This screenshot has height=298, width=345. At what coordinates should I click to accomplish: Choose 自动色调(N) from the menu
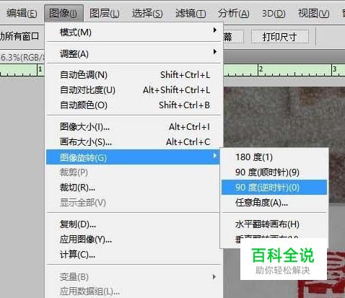[x=134, y=75]
